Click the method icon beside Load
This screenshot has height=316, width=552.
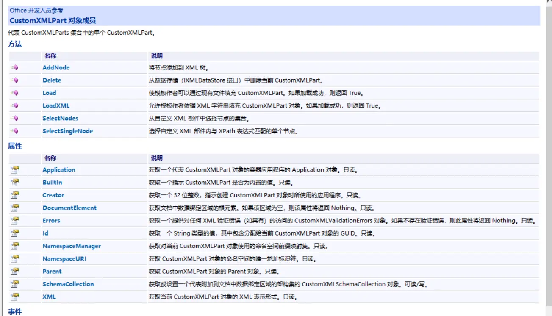click(x=15, y=93)
